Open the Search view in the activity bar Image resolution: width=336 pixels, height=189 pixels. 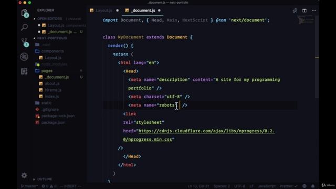pyautogui.click(x=25, y=27)
